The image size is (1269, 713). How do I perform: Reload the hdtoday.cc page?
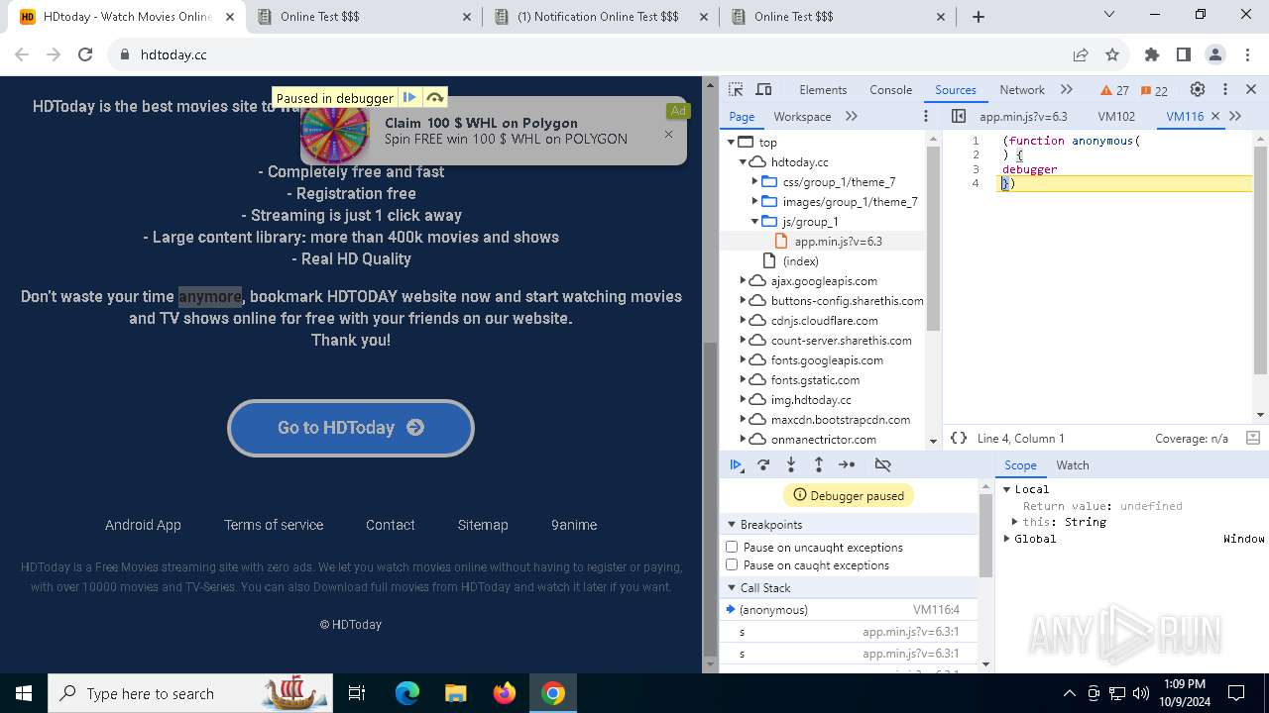[85, 54]
